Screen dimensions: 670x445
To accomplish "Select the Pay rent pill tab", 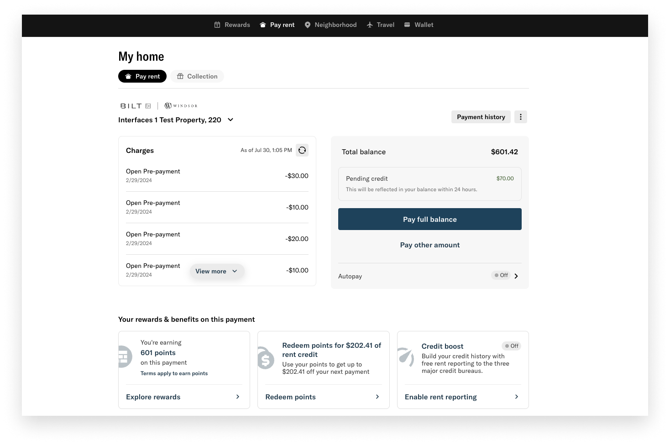I will coord(142,76).
